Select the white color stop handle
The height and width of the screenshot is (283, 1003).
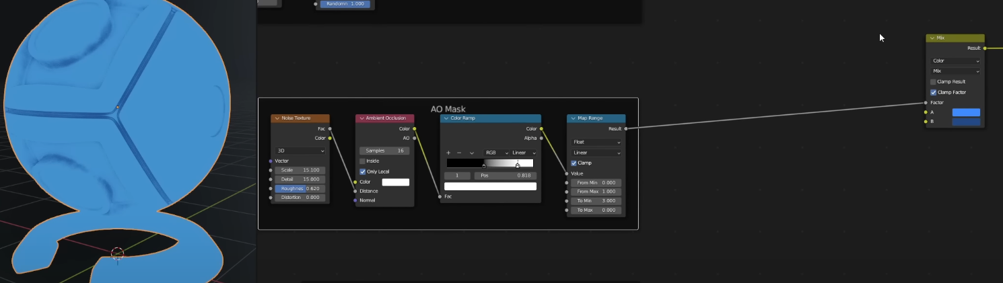pyautogui.click(x=517, y=165)
